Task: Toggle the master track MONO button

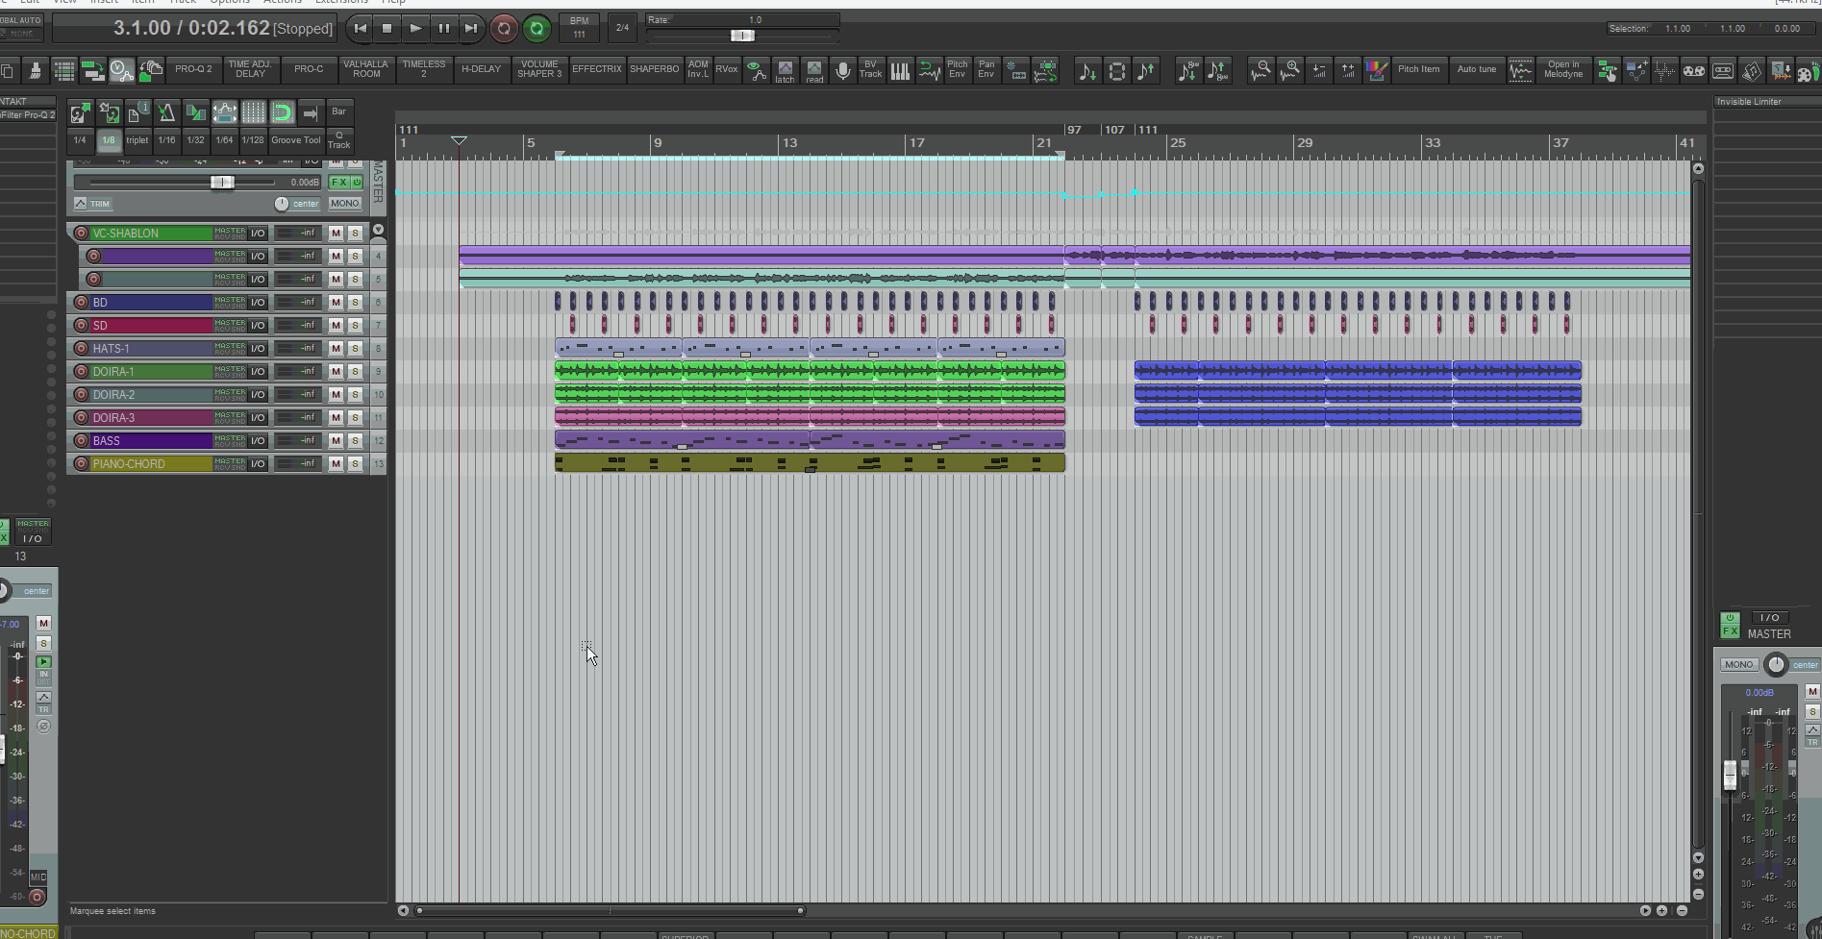Action: tap(344, 204)
